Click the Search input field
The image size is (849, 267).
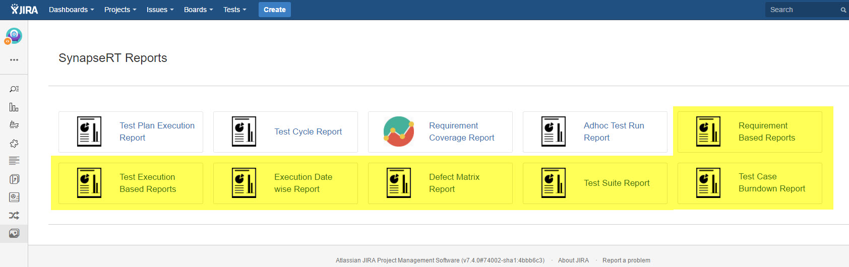[802, 10]
